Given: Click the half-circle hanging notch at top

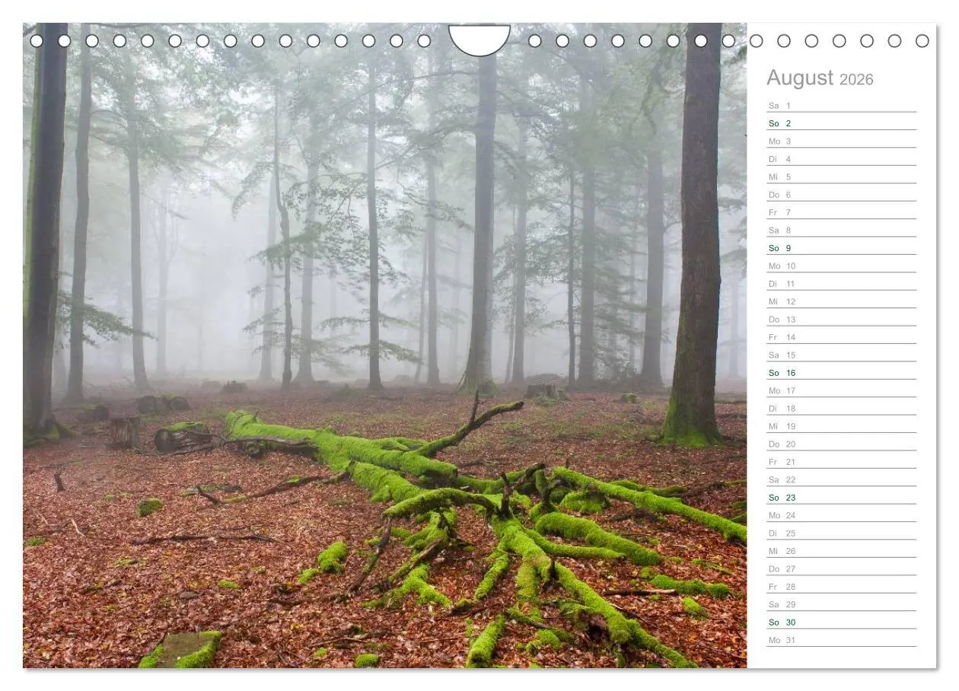Looking at the screenshot, I should tap(479, 40).
